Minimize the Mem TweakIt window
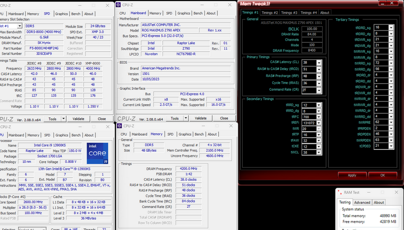 (382, 3)
